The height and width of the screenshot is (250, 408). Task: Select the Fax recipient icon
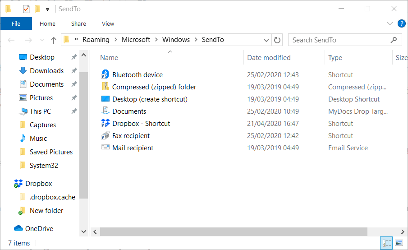coord(105,136)
